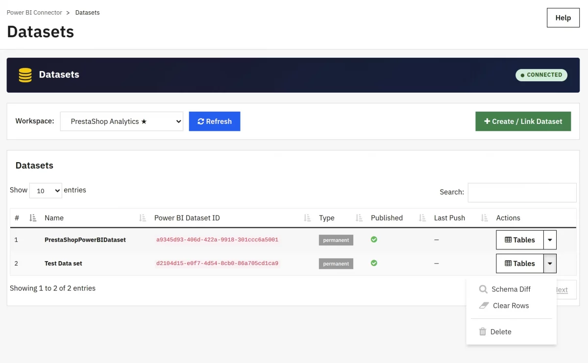Screen dimensions: 588x363
Task: Click the Type column header
Action: 327,218
